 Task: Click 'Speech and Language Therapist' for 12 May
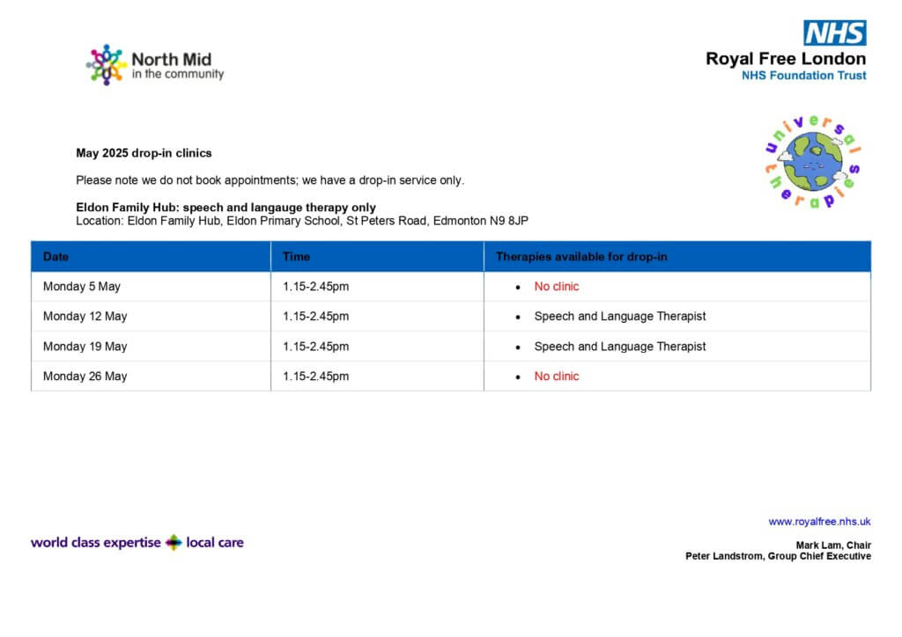click(x=620, y=317)
